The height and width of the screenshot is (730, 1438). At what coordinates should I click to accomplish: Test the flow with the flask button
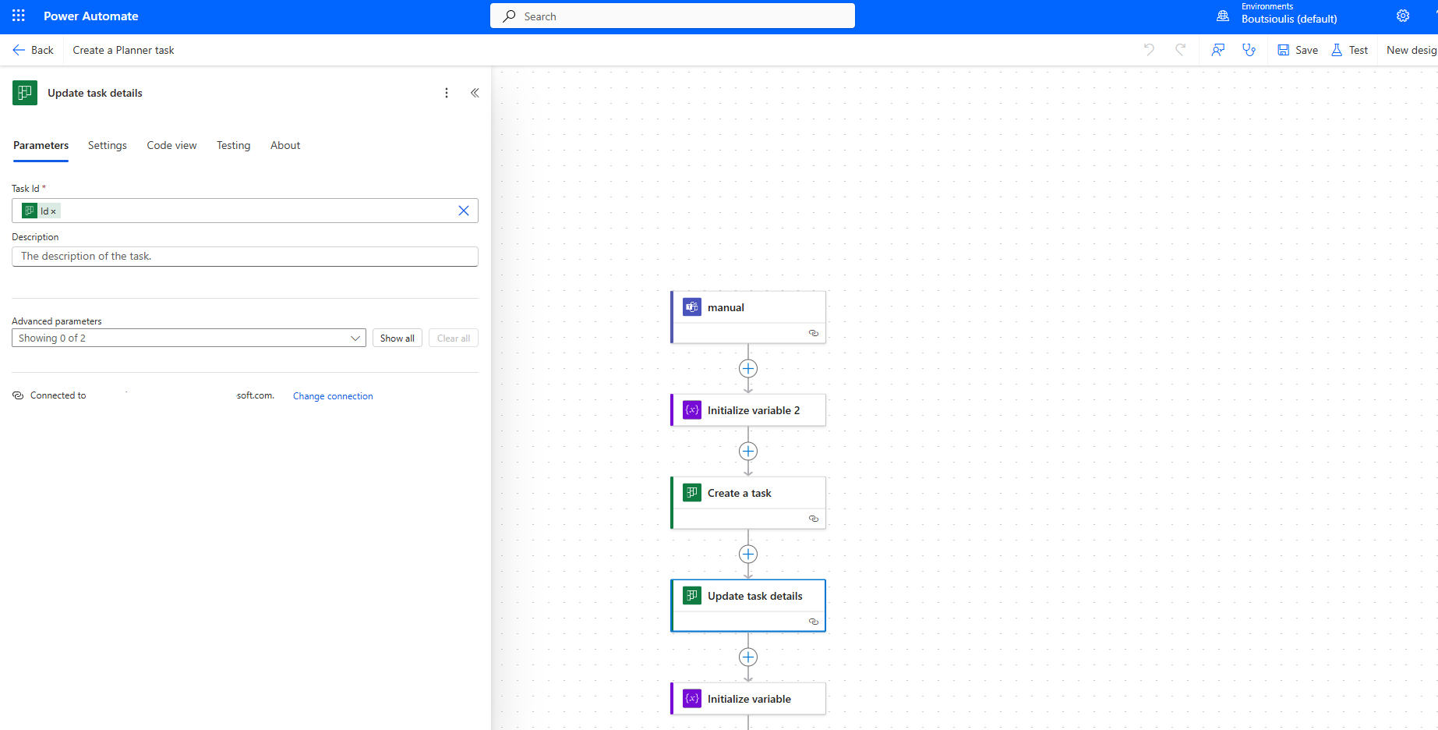click(x=1349, y=50)
